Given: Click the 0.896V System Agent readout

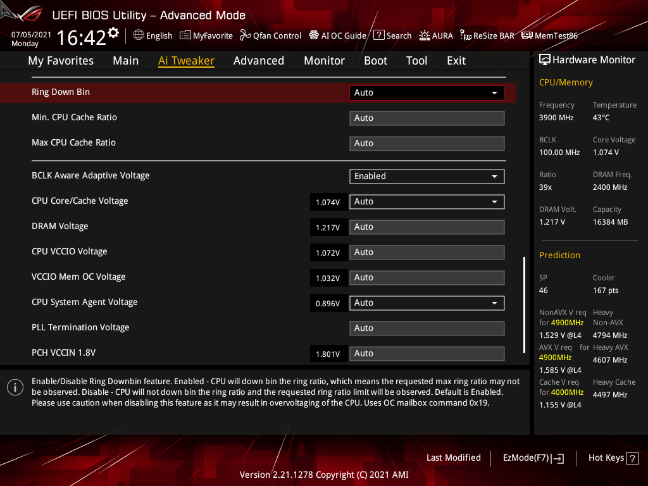Looking at the screenshot, I should [x=328, y=303].
